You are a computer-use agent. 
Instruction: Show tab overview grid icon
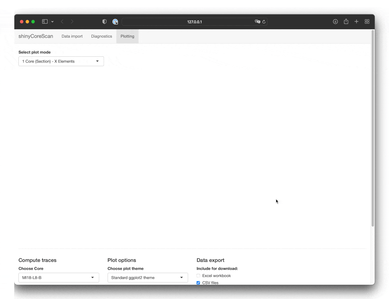[x=367, y=22]
